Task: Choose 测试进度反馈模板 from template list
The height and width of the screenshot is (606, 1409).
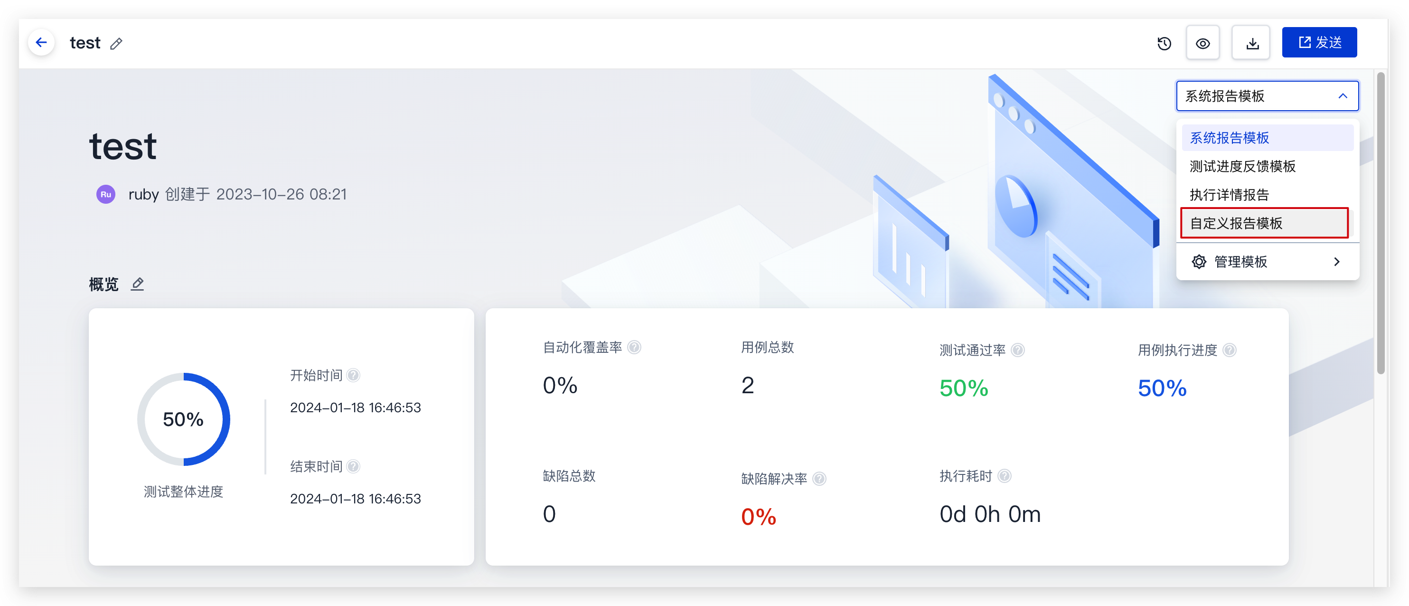Action: coord(1267,166)
